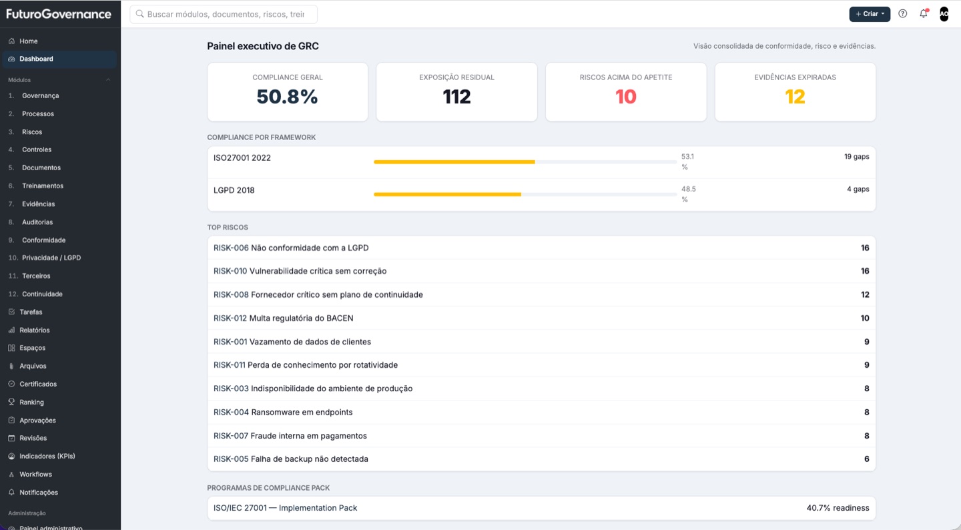Click the Certificados badge icon
Image resolution: width=961 pixels, height=530 pixels.
pyautogui.click(x=11, y=384)
